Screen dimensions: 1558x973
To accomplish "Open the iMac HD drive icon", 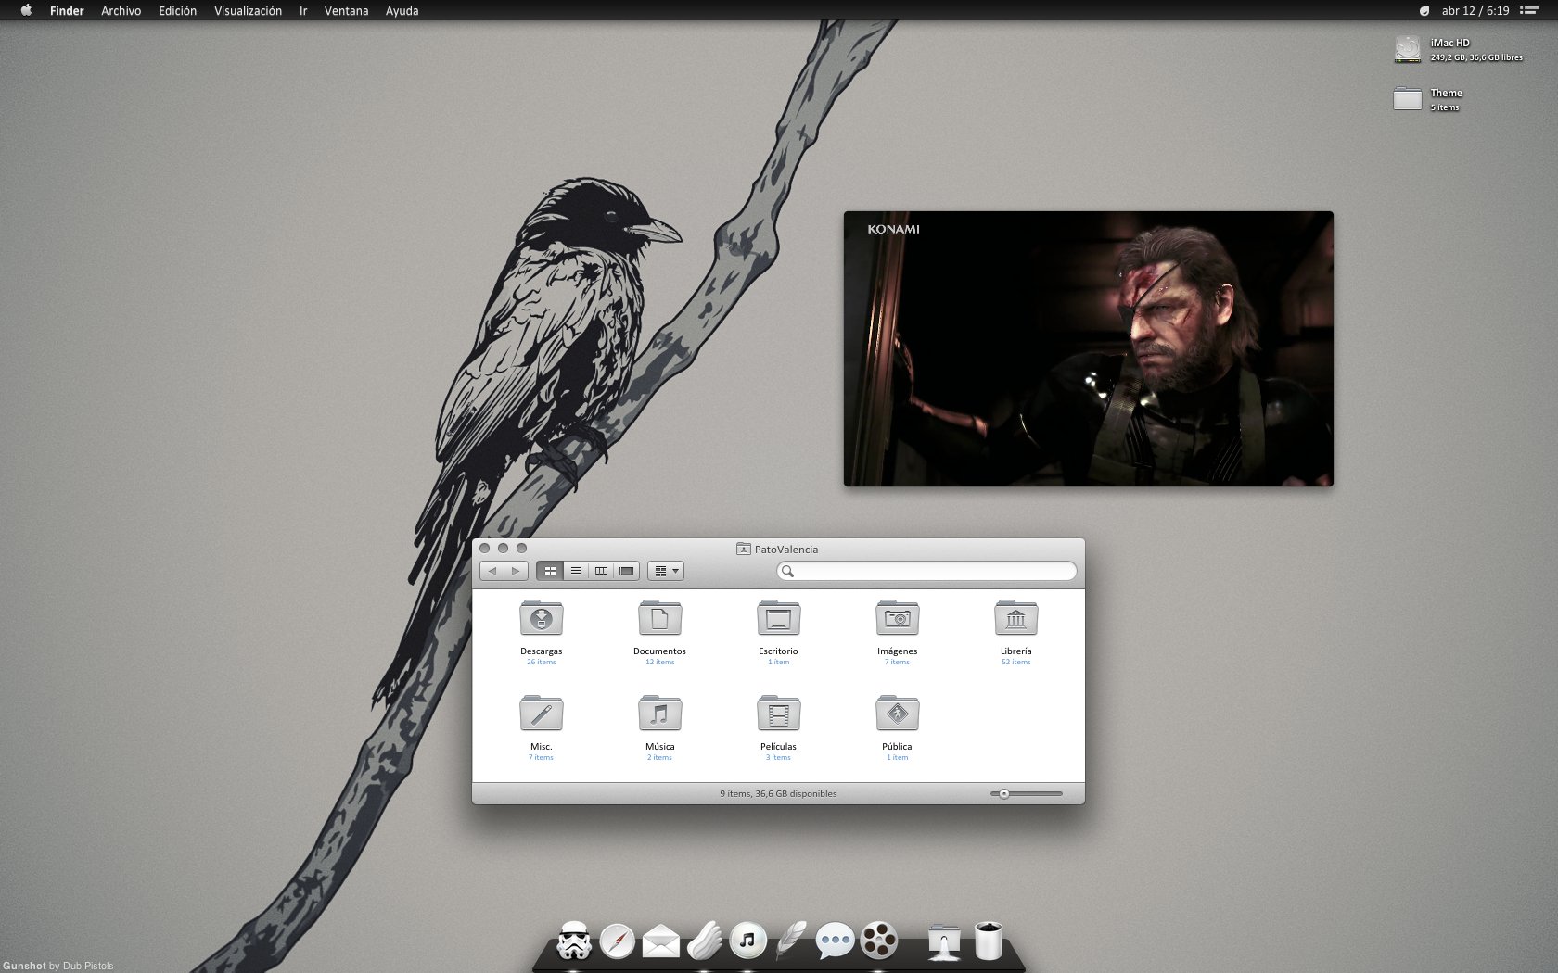I will point(1408,49).
